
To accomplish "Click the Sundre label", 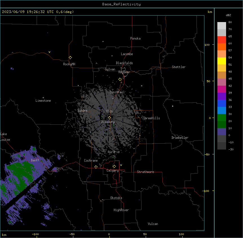I will 82,111.
